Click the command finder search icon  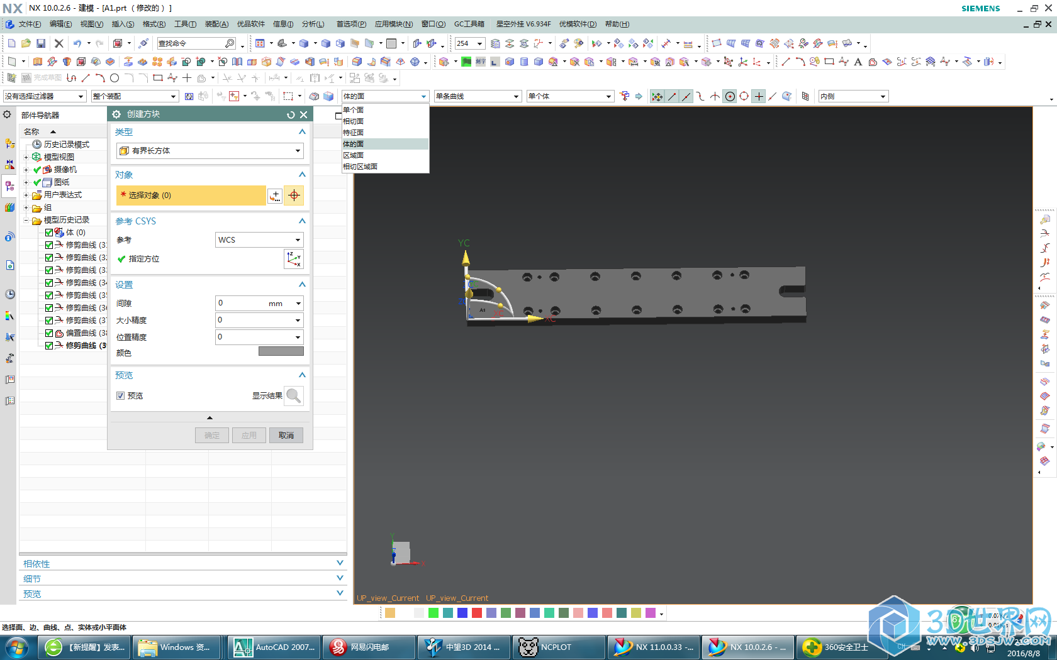click(x=230, y=43)
